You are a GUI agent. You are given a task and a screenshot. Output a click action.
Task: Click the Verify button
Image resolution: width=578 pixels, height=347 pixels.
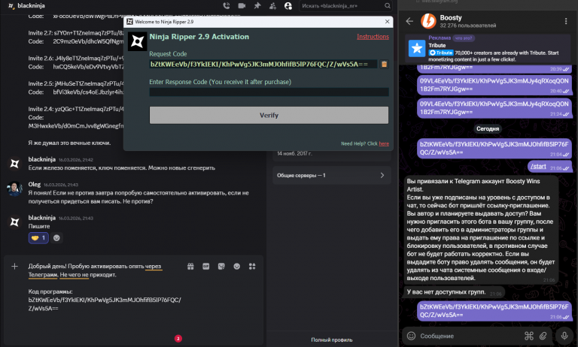point(269,115)
